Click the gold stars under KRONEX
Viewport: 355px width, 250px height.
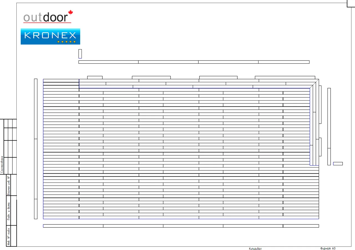click(66, 42)
